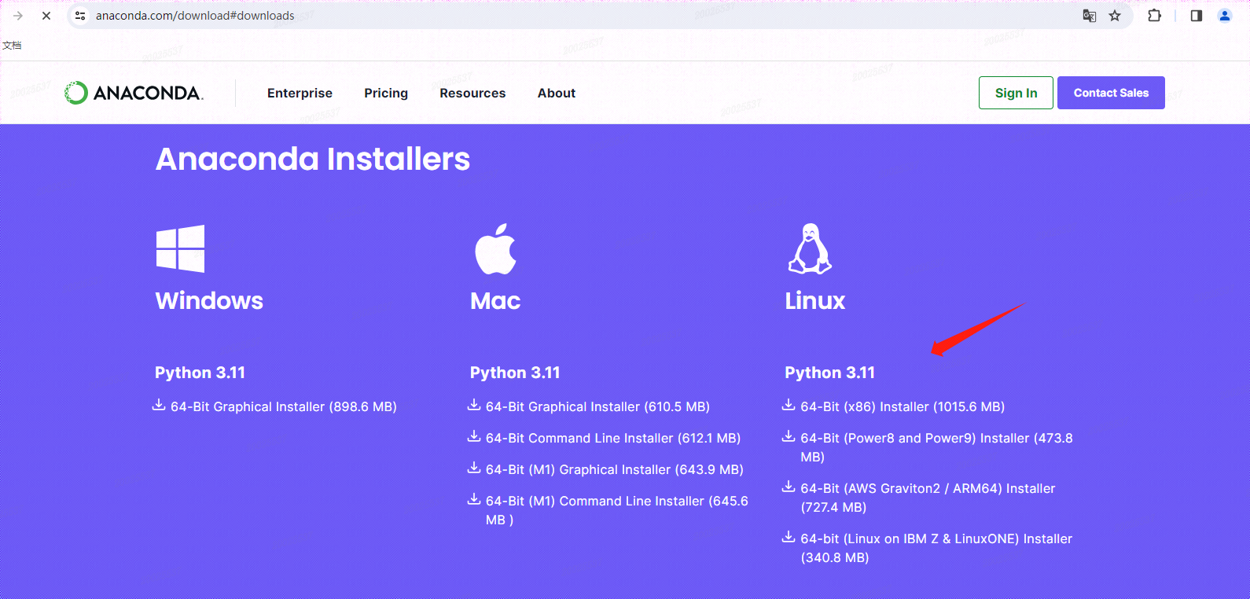Click download icon for Mac 612.1 MB installer
The height and width of the screenshot is (599, 1250).
[x=474, y=436]
